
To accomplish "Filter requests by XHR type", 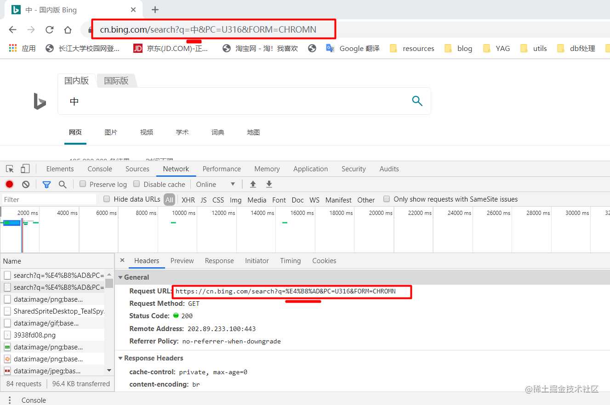I will 188,200.
